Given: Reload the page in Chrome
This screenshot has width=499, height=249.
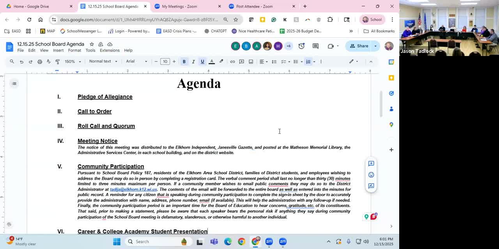Looking at the screenshot, I should point(29,19).
